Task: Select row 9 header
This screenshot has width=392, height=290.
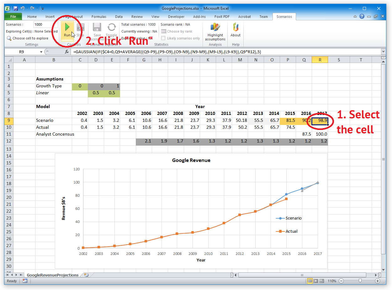Action: pos(9,120)
